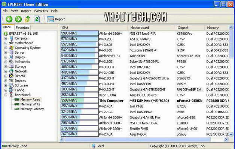
Task: Expand the DirectX node
Action: click(6, 76)
